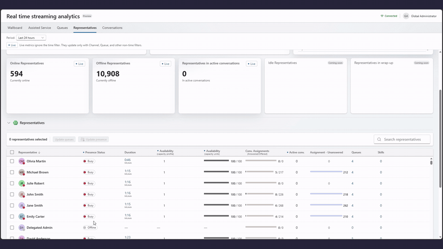
Task: Click the 594 online count
Action: coord(17,74)
